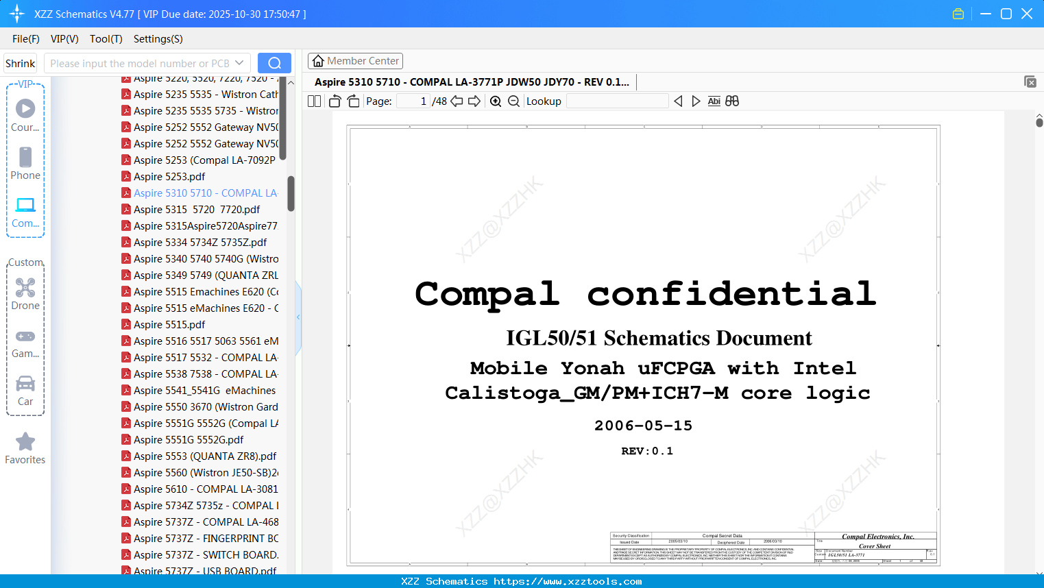Open Aspire 5515 Emachines E620 file
The image size is (1044, 588).
[x=200, y=292]
